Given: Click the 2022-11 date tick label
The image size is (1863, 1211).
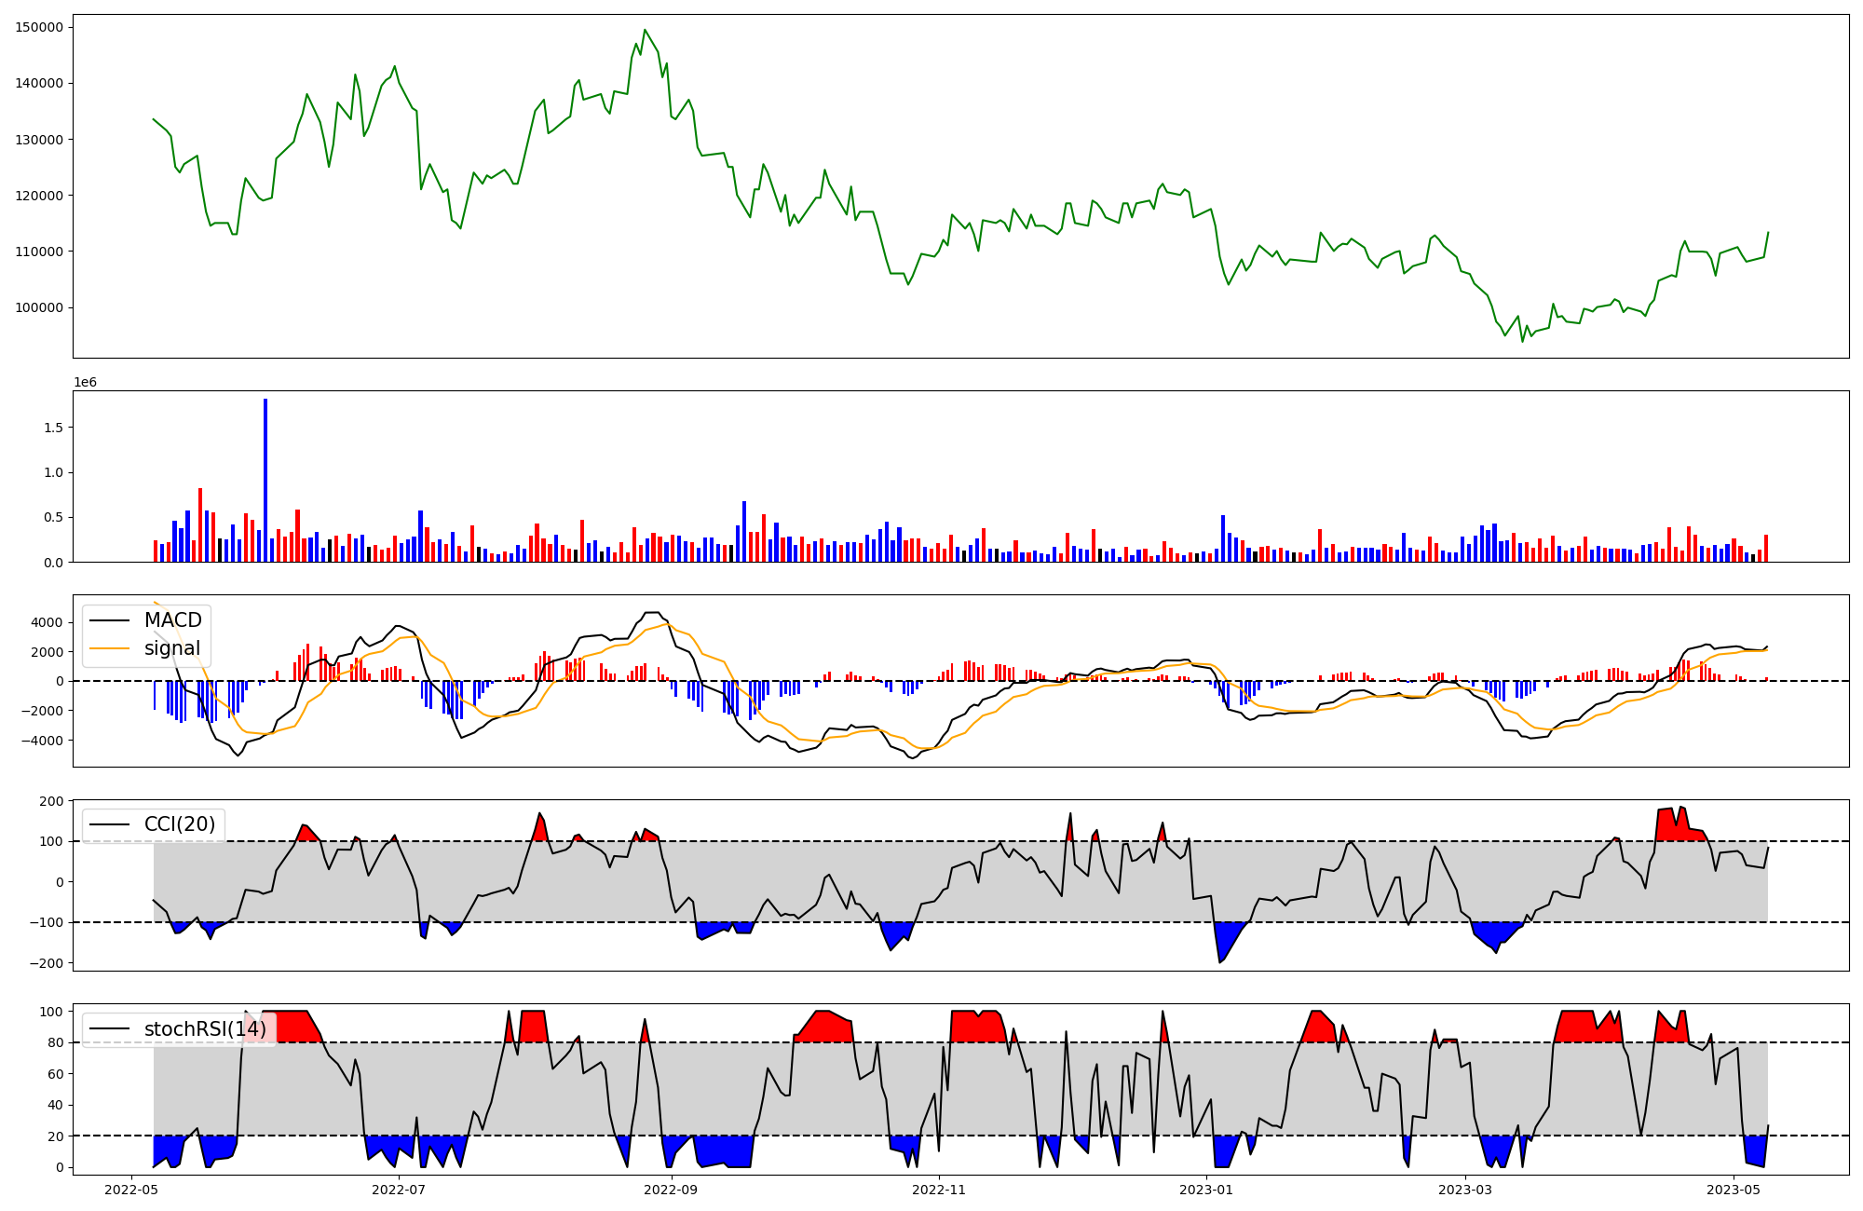Looking at the screenshot, I should [x=939, y=1190].
